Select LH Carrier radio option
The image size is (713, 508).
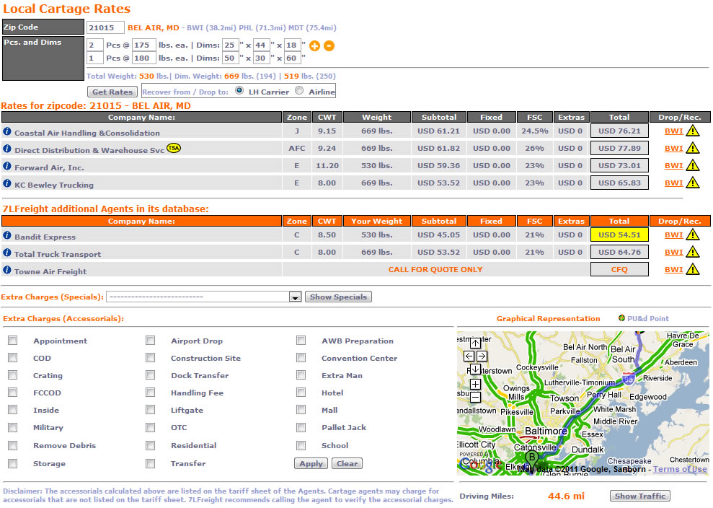[239, 90]
